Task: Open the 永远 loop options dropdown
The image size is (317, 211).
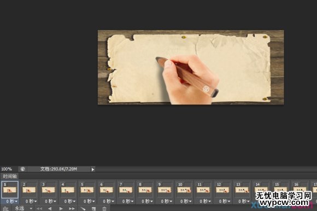Action: (24, 208)
